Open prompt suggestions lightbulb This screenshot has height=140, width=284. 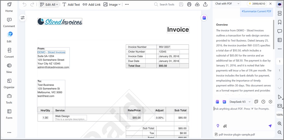coord(218,126)
